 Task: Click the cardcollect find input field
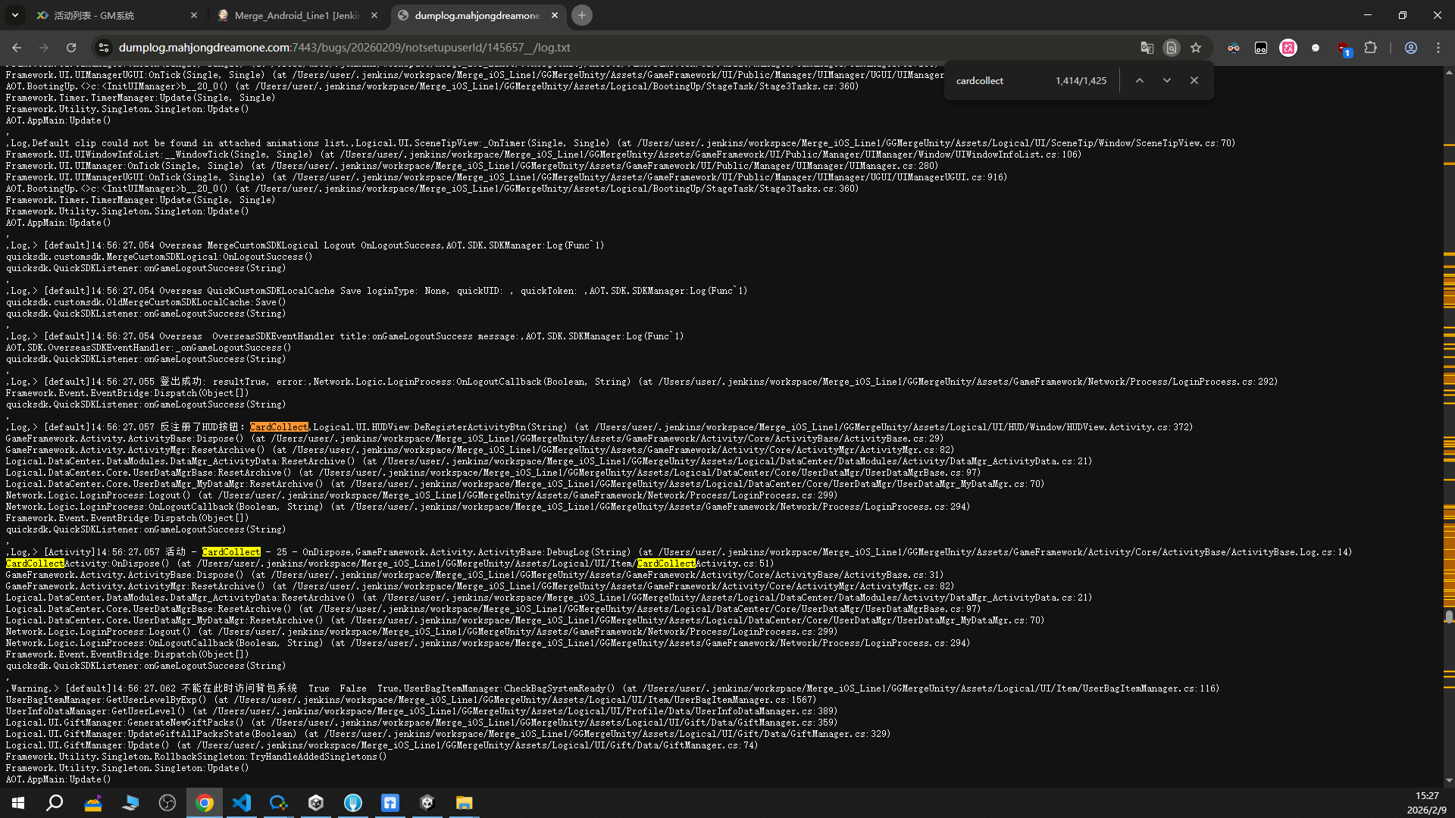click(x=1000, y=80)
